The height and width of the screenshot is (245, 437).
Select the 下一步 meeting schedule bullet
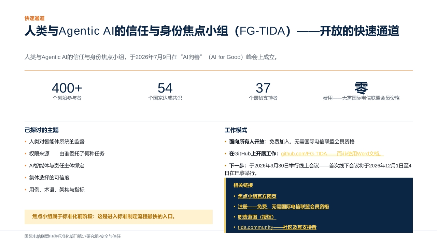click(318, 169)
